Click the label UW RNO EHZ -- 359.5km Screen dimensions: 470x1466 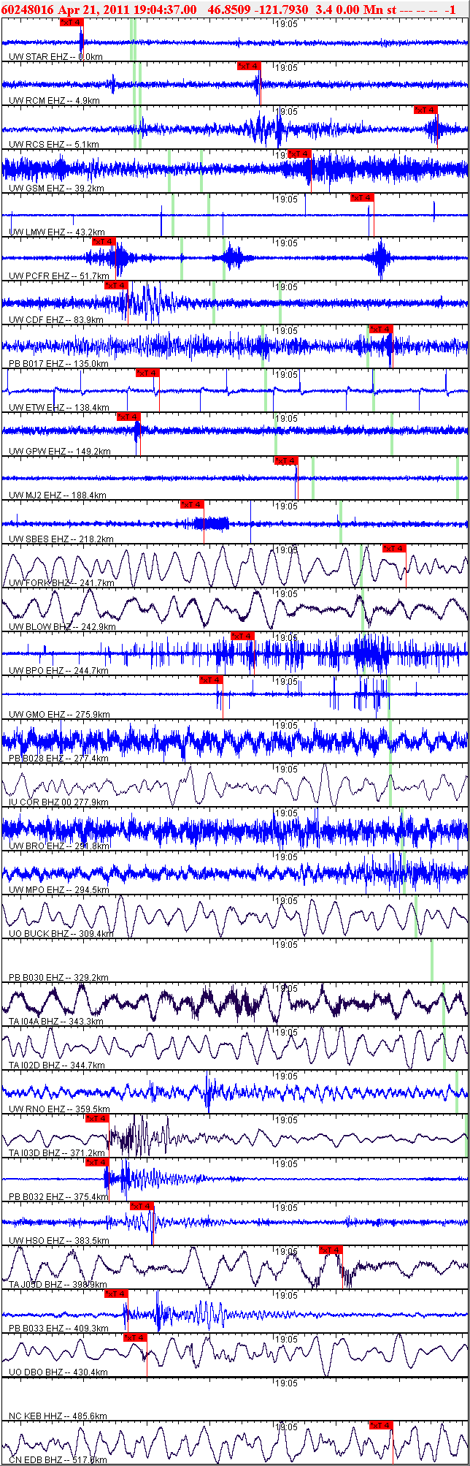(x=60, y=1109)
